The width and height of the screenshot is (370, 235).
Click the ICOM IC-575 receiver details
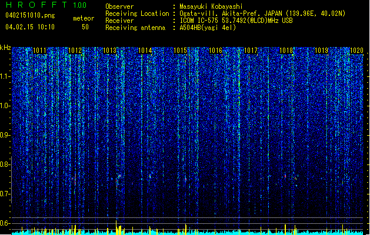click(236, 21)
